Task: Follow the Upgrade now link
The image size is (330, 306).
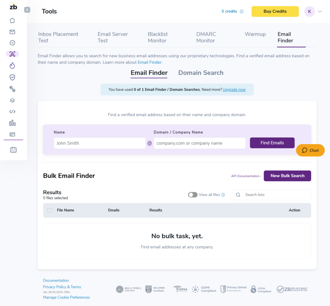Action: [x=234, y=90]
